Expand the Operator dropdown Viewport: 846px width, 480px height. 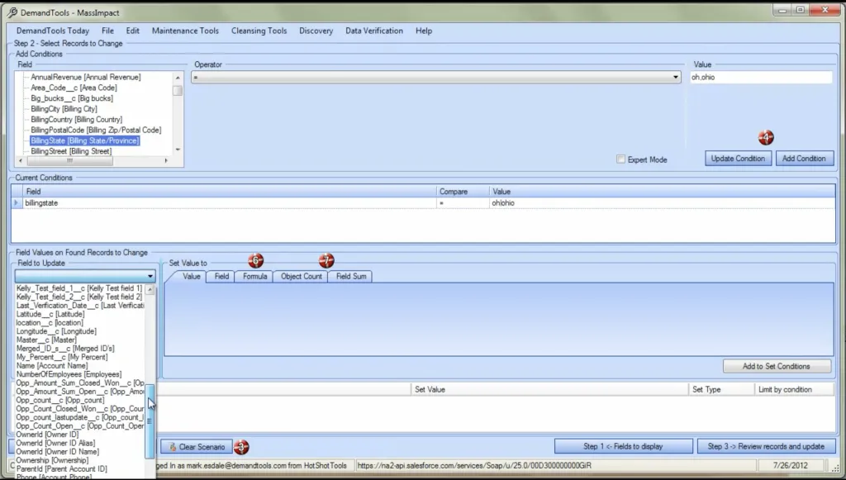click(676, 77)
